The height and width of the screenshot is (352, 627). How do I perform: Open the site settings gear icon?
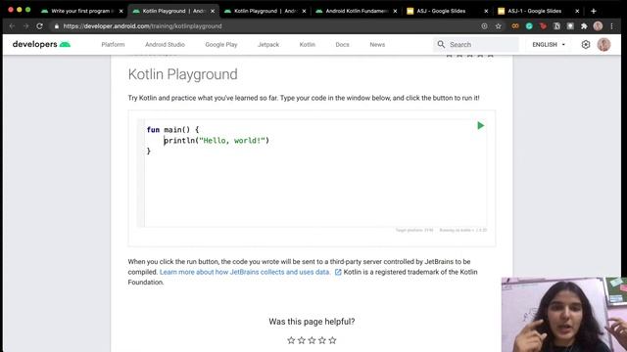[x=586, y=44]
